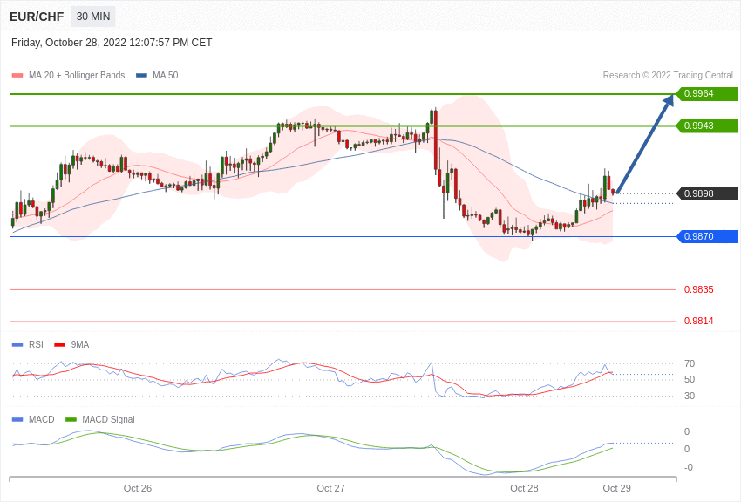Click the RSI 70 axis value
This screenshot has width=741, height=502.
point(690,363)
